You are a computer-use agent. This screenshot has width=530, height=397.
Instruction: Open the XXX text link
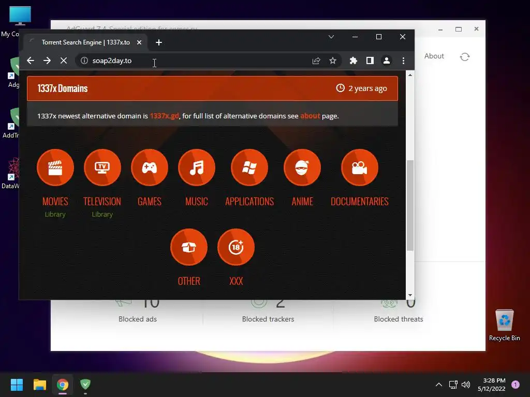coord(236,281)
